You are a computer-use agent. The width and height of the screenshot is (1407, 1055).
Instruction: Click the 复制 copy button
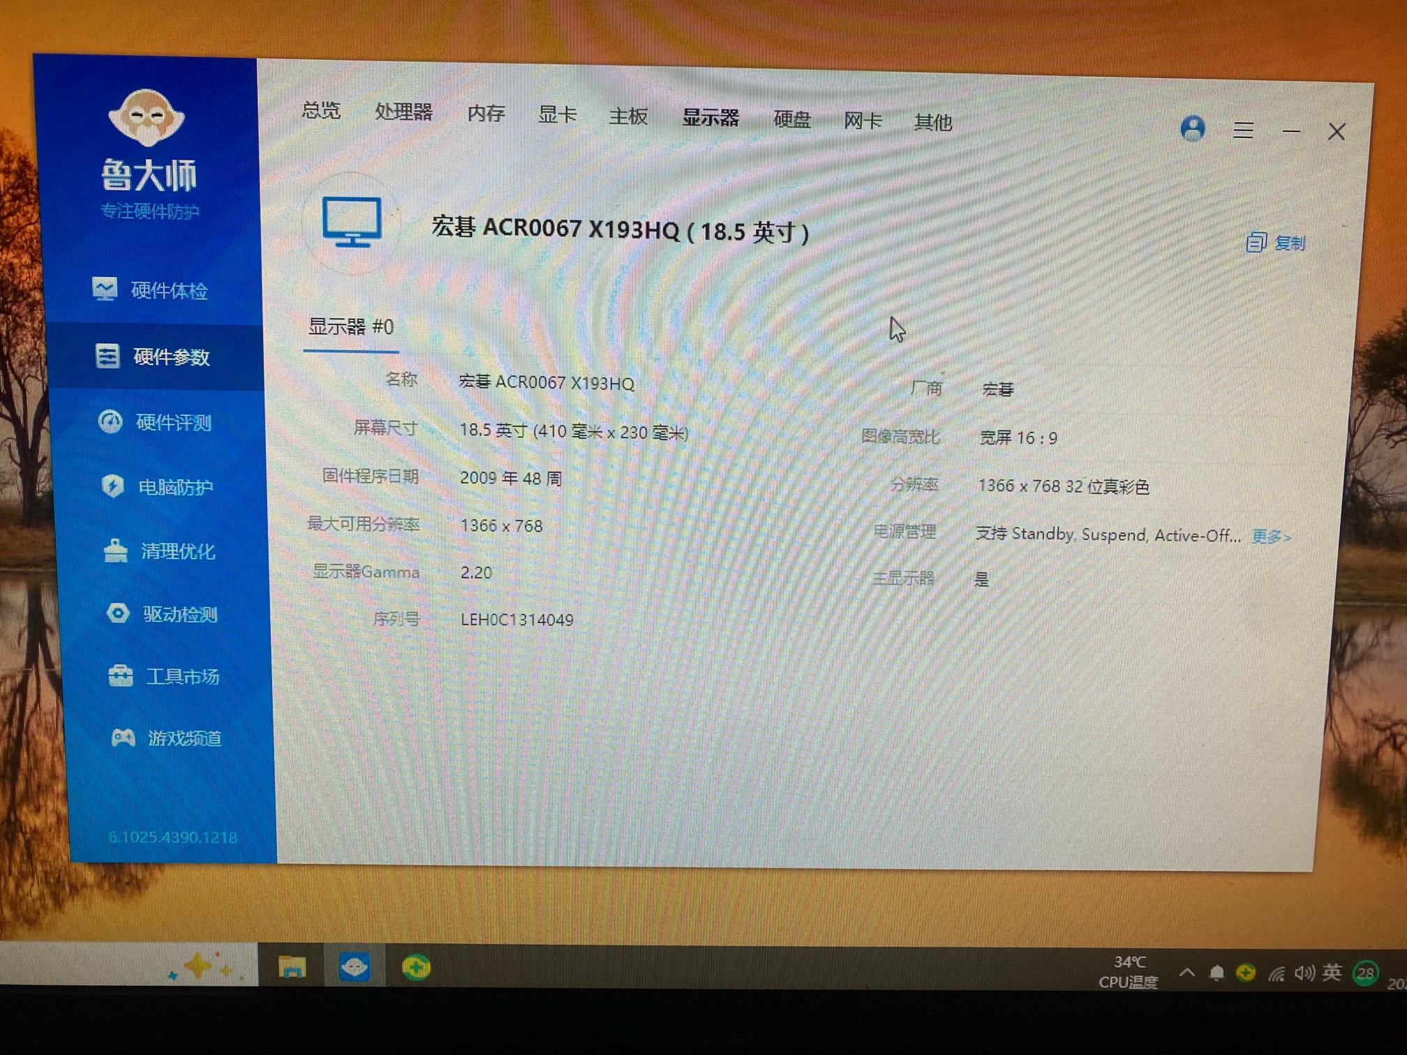[1276, 243]
